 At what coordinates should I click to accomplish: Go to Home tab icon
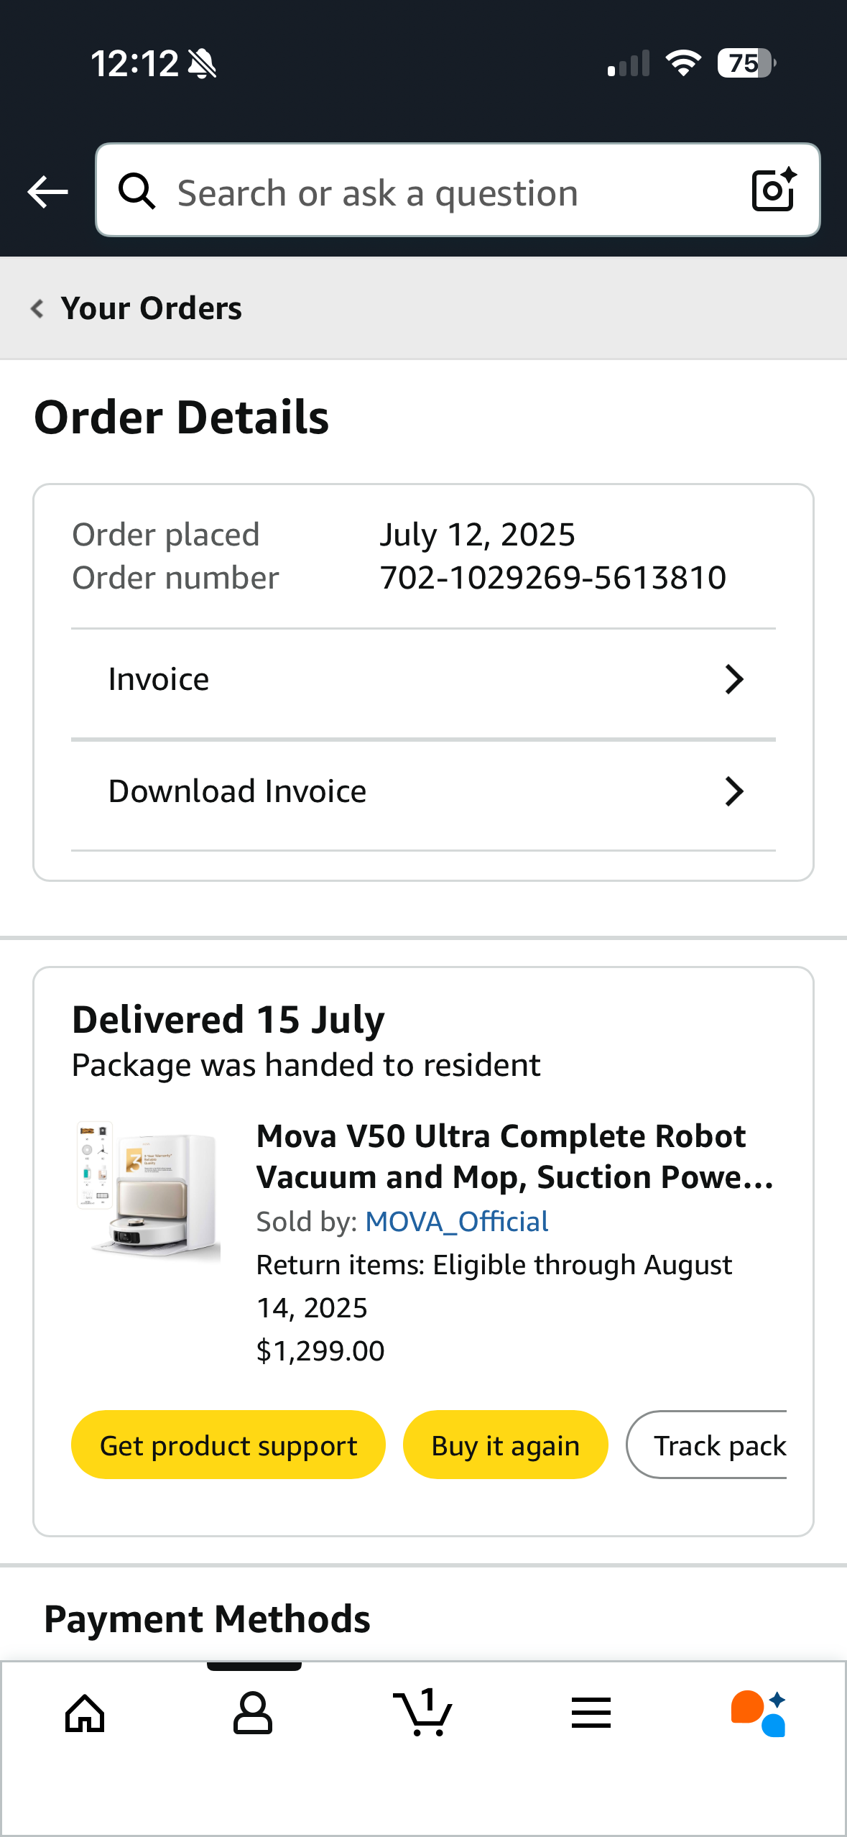pos(85,1713)
